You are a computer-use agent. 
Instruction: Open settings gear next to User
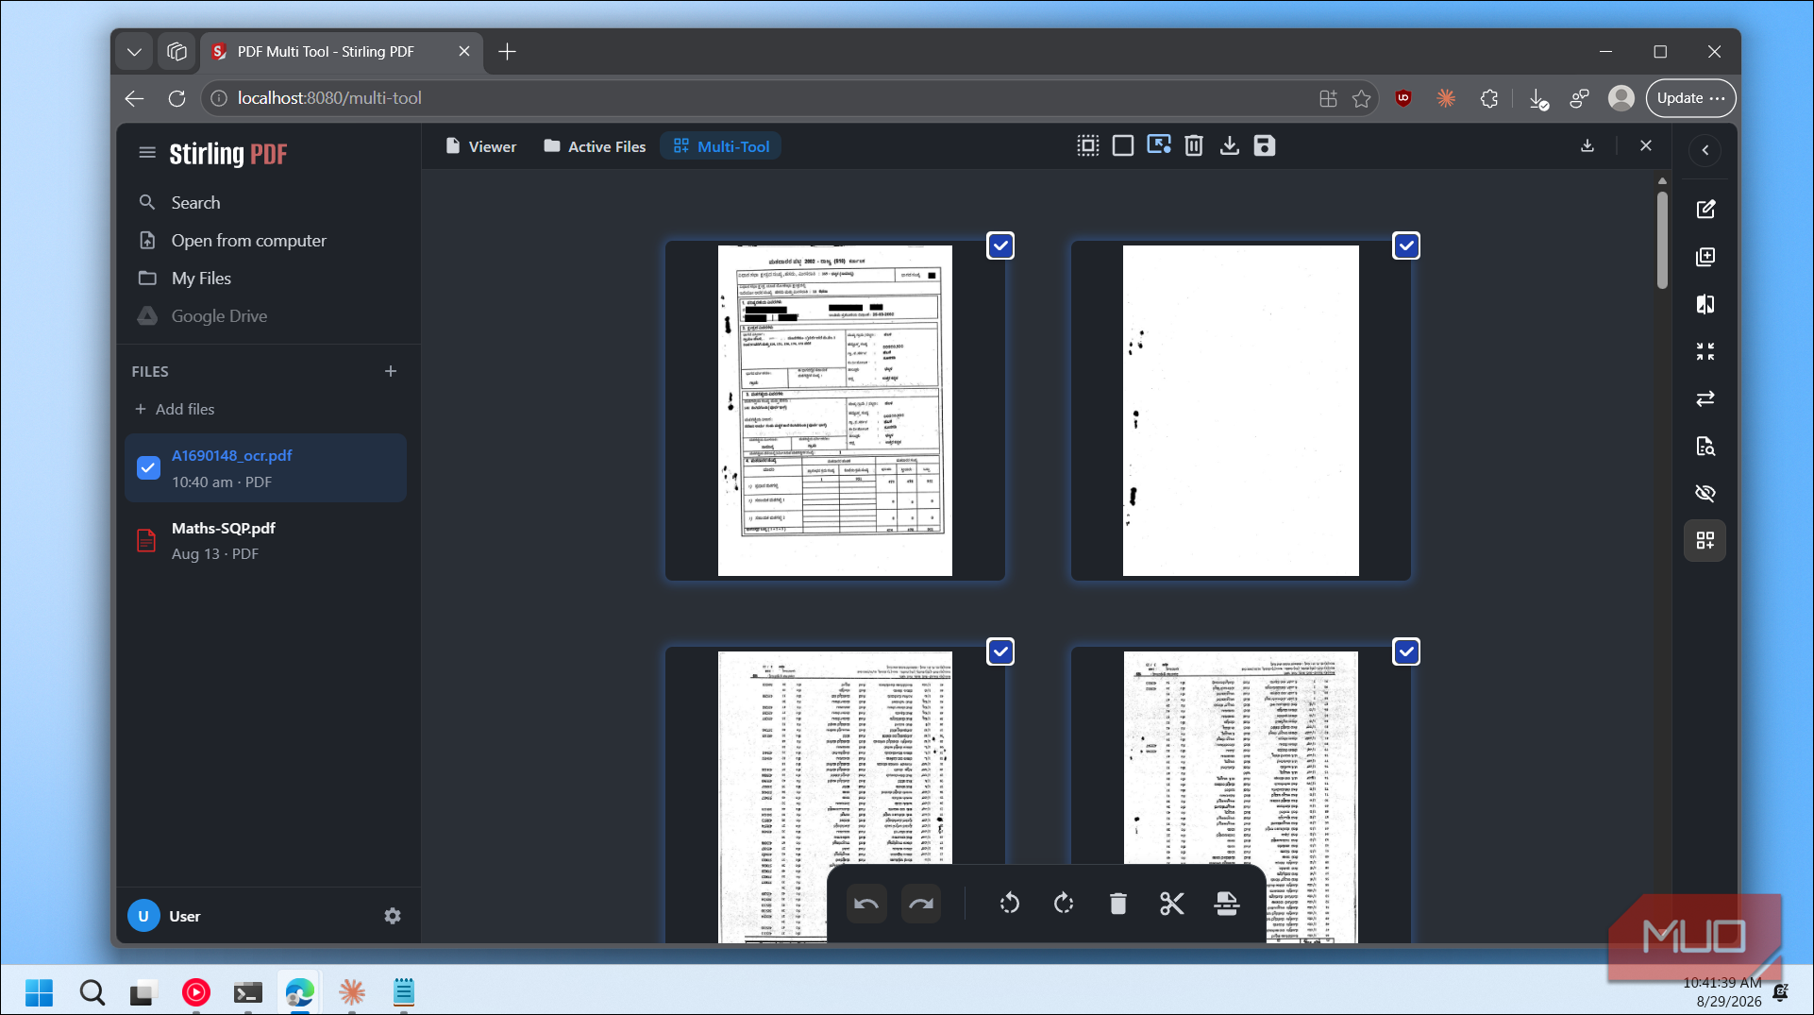point(393,916)
